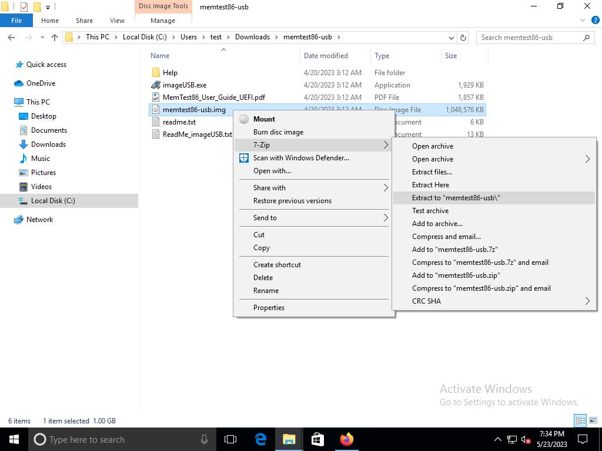Image resolution: width=602 pixels, height=451 pixels.
Task: Open the notification center icon
Action: (583, 439)
